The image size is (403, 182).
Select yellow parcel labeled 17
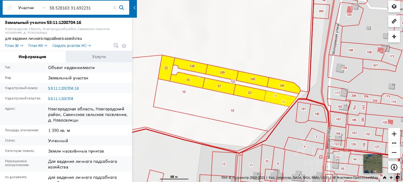coord(219,86)
